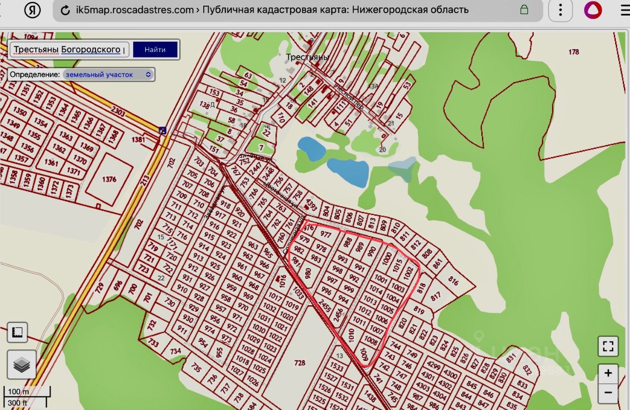Click the Yandex "Я" home button

(32, 10)
